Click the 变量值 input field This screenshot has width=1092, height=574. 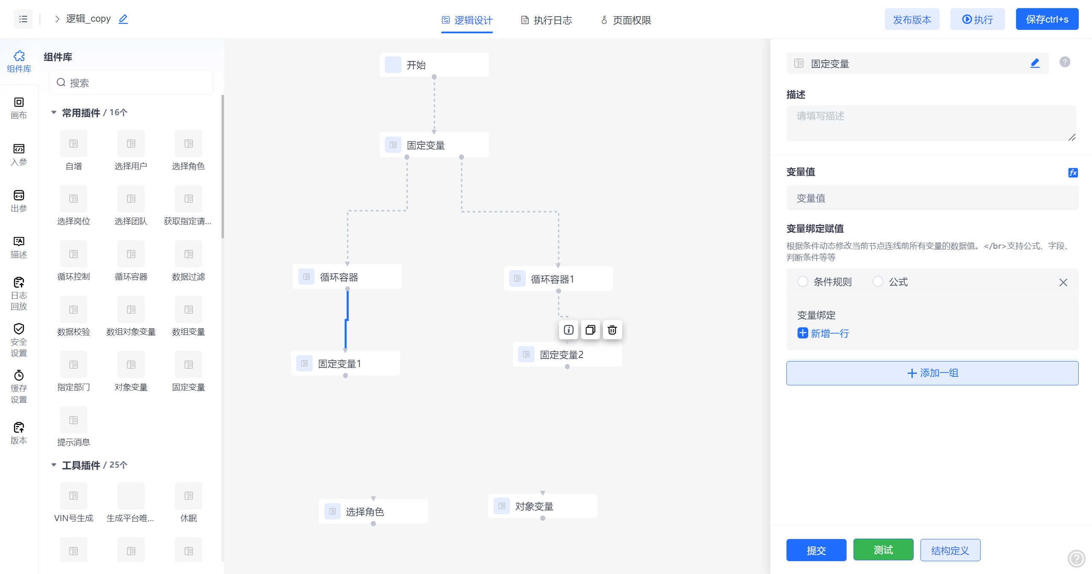[x=932, y=198]
